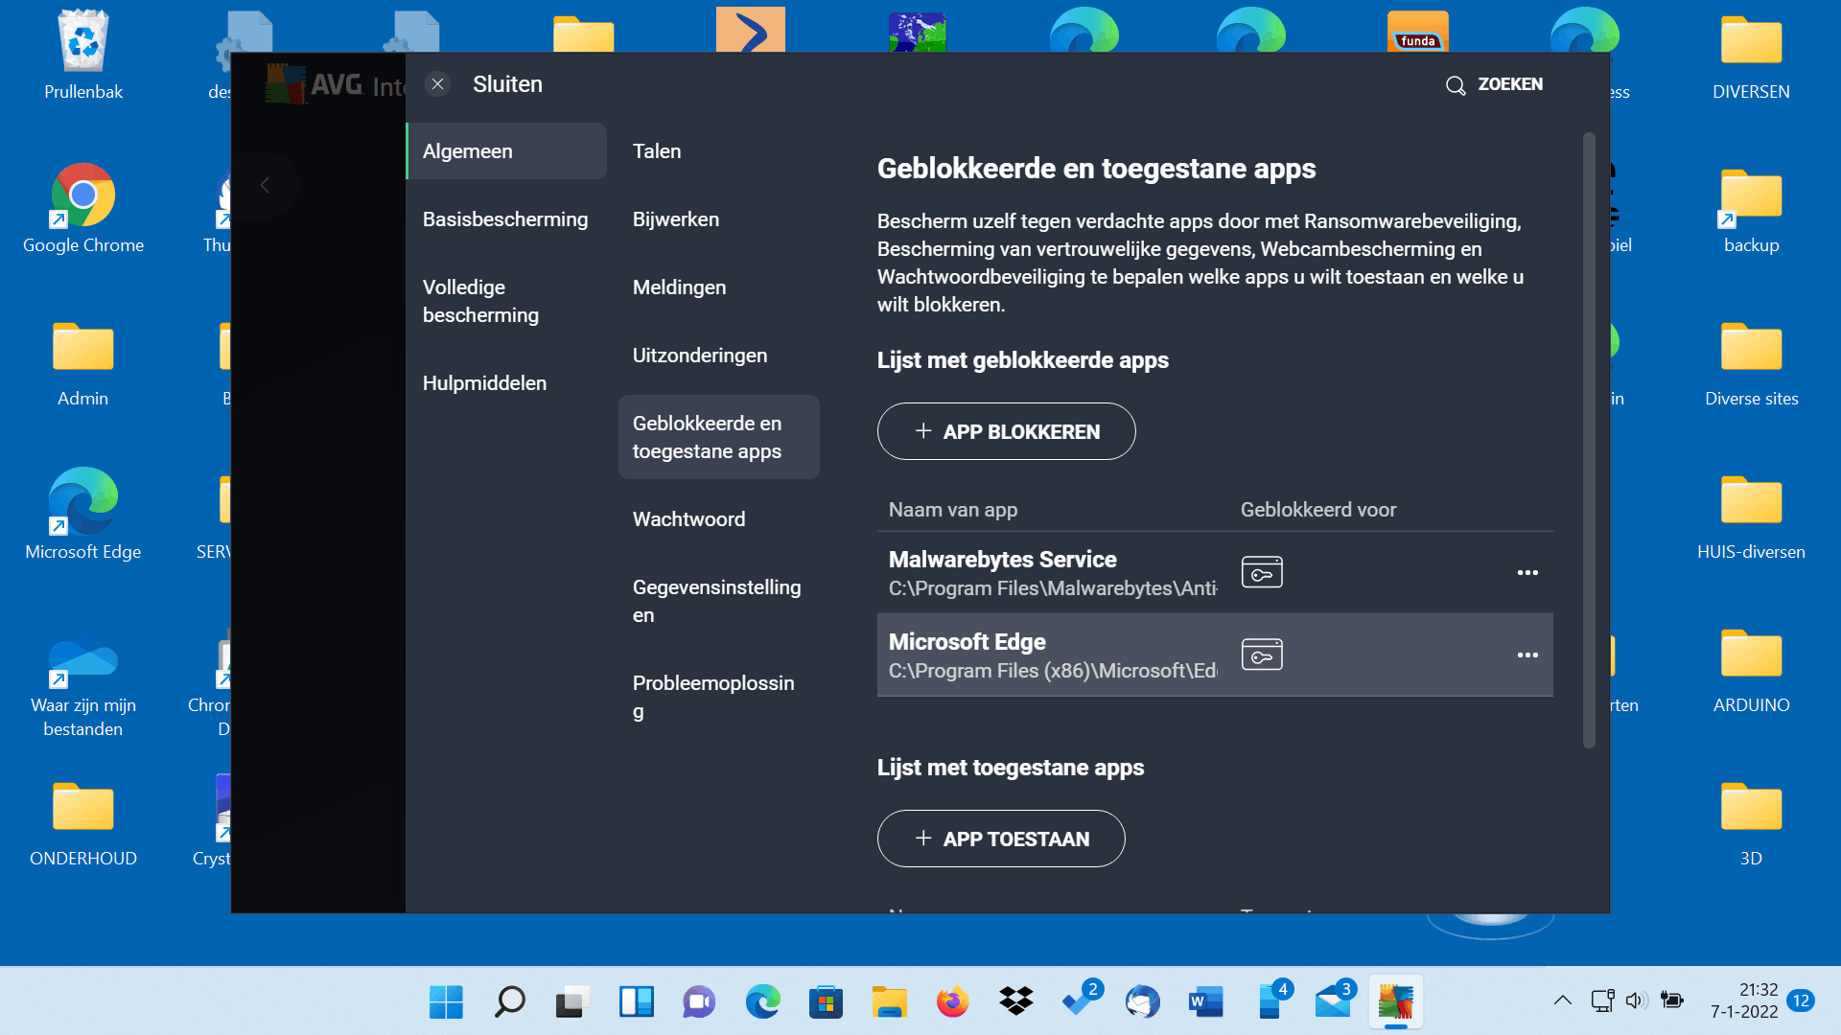Viewport: 1841px width, 1035px height.
Task: Click the APP BLOKKEREN button
Action: [x=1007, y=431]
